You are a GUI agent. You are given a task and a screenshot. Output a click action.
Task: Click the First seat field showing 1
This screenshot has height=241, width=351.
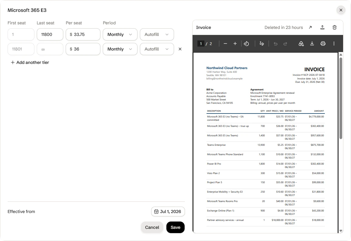click(x=21, y=34)
